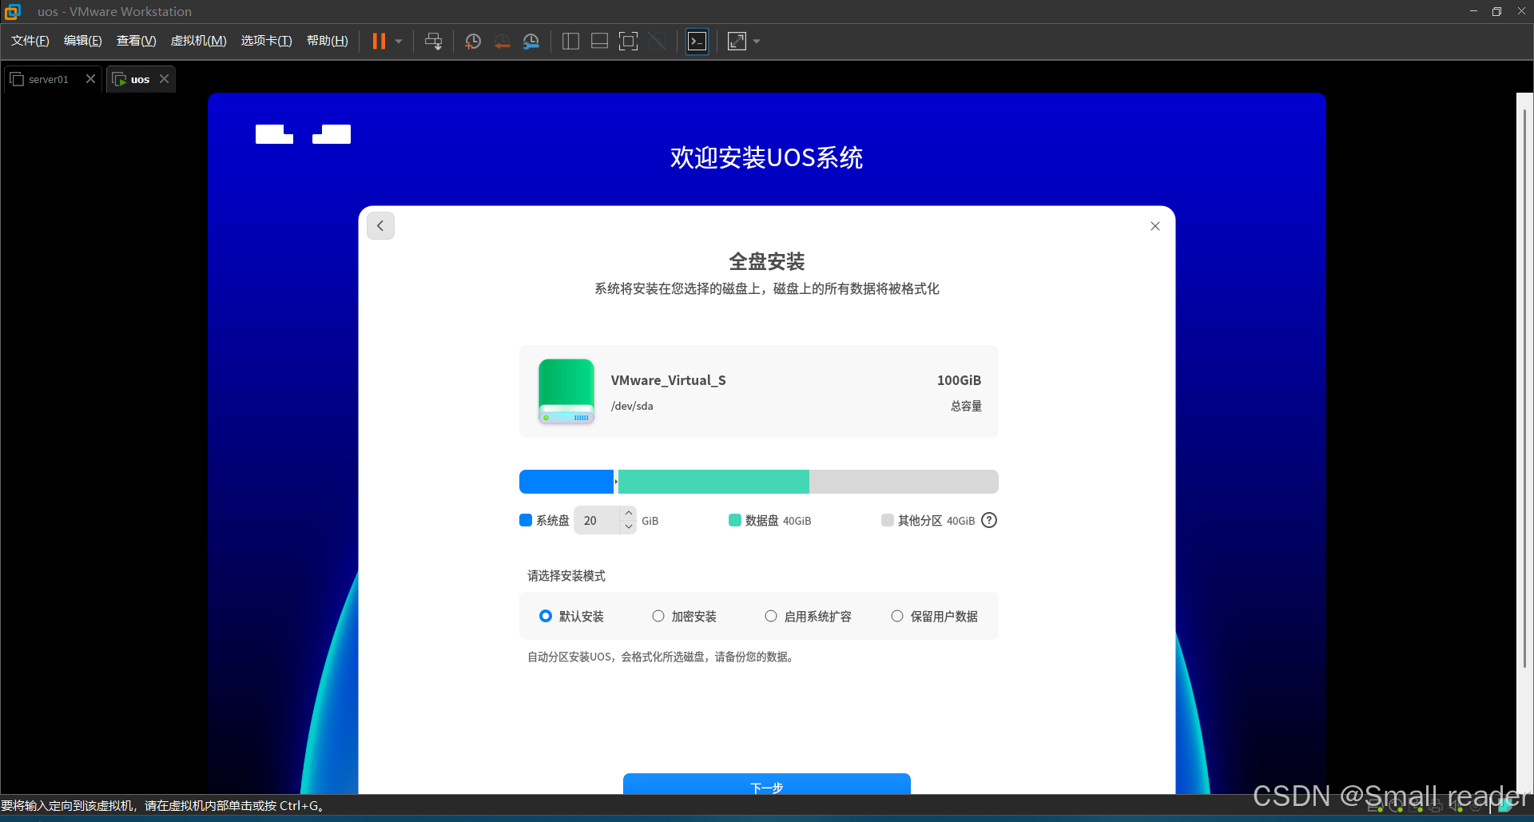Close the server01 tab
Viewport: 1534px width, 822px height.
click(x=90, y=78)
